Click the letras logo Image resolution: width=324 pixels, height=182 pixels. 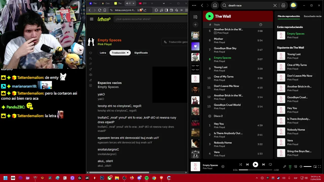(x=104, y=19)
